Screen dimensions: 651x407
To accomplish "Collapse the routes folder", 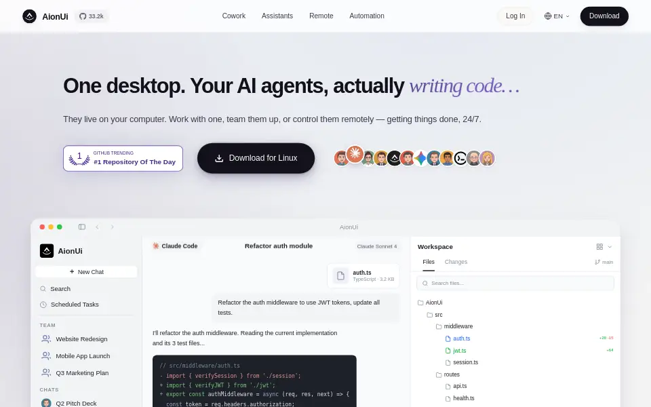I will (448, 374).
